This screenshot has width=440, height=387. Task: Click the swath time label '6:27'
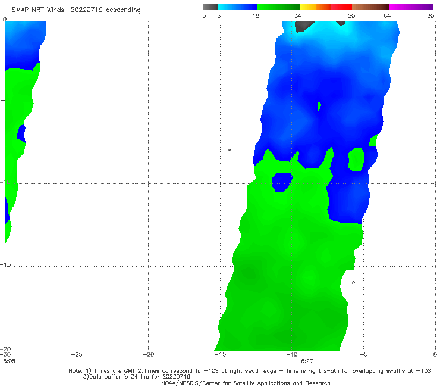click(307, 361)
